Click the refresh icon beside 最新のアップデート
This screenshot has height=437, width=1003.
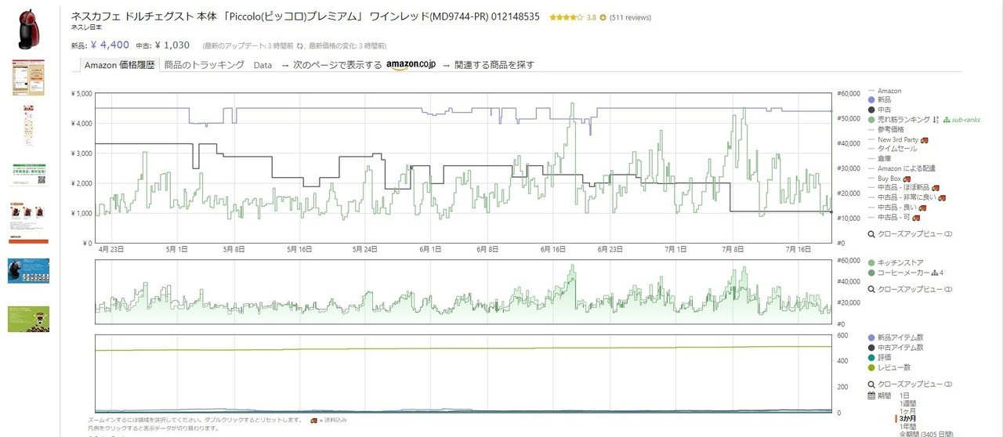pyautogui.click(x=300, y=46)
